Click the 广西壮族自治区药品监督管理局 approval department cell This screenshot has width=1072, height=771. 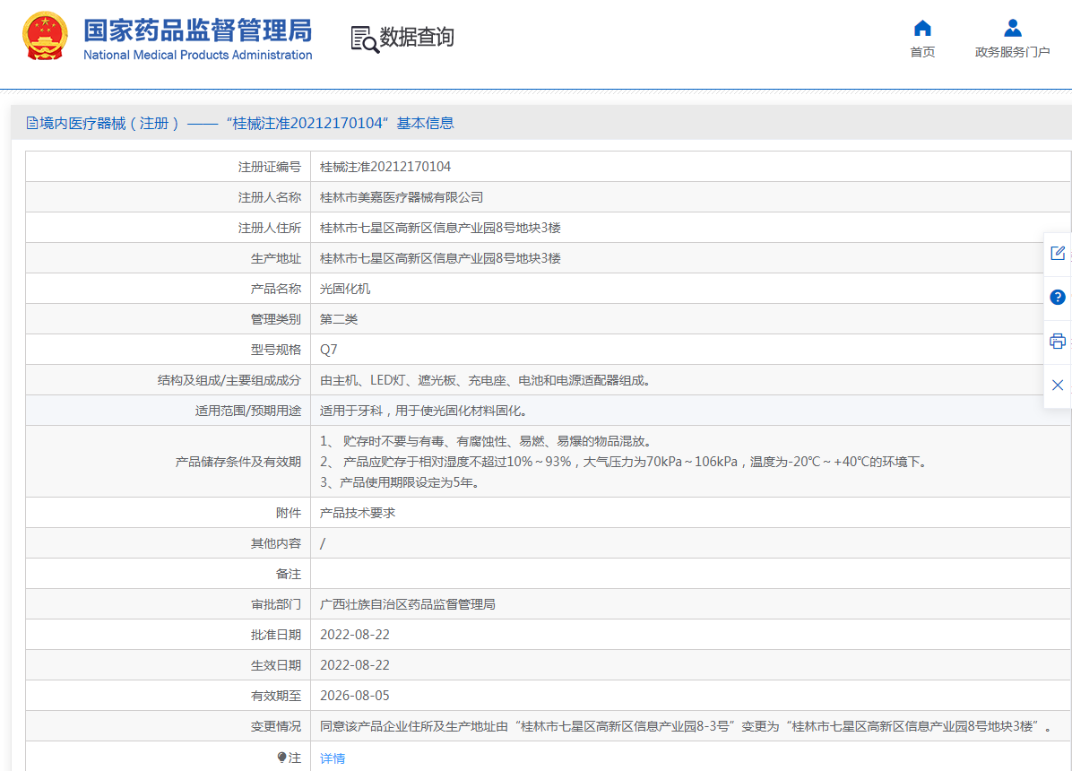[x=408, y=604]
